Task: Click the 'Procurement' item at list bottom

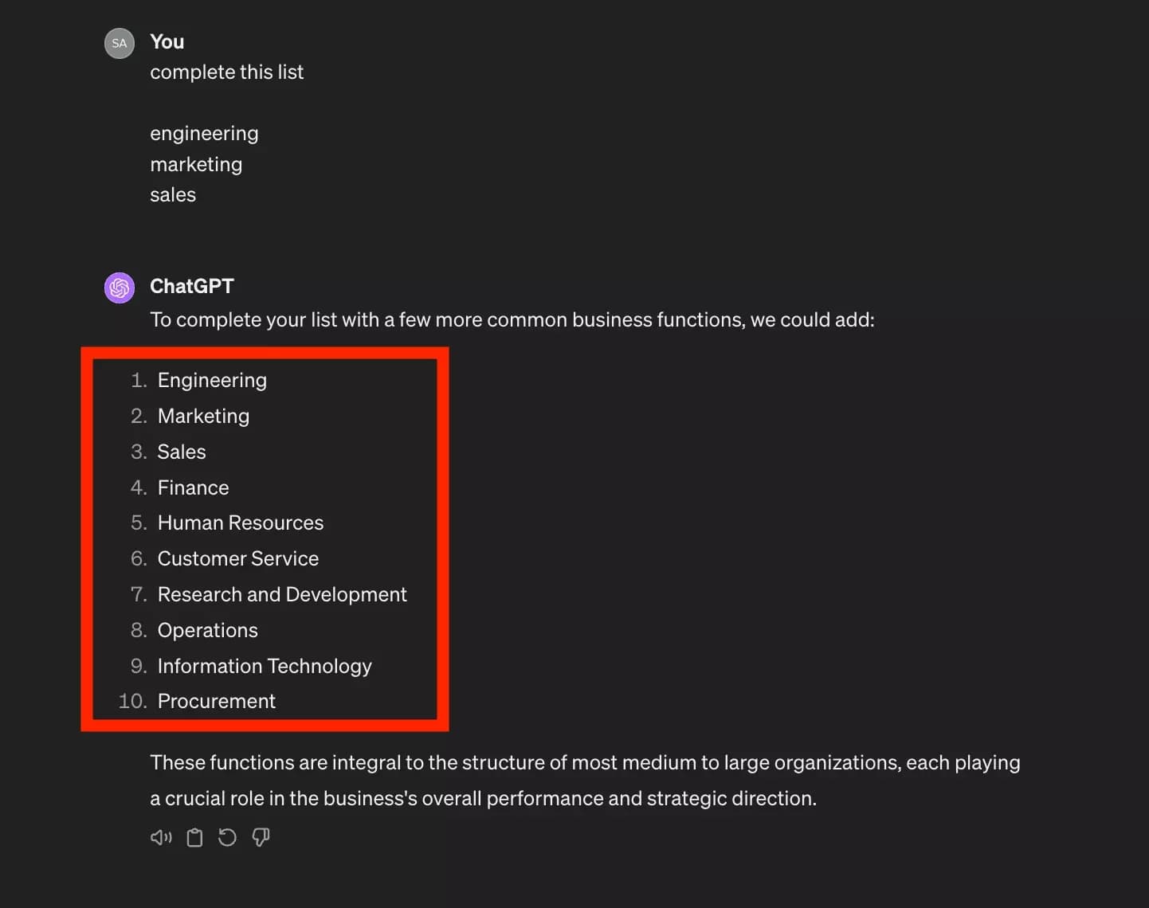Action: (216, 701)
